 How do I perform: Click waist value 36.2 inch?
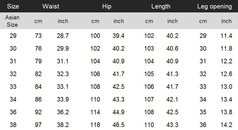pos(63,112)
